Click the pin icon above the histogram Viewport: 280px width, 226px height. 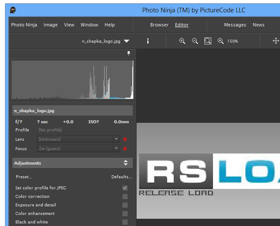click(x=128, y=53)
